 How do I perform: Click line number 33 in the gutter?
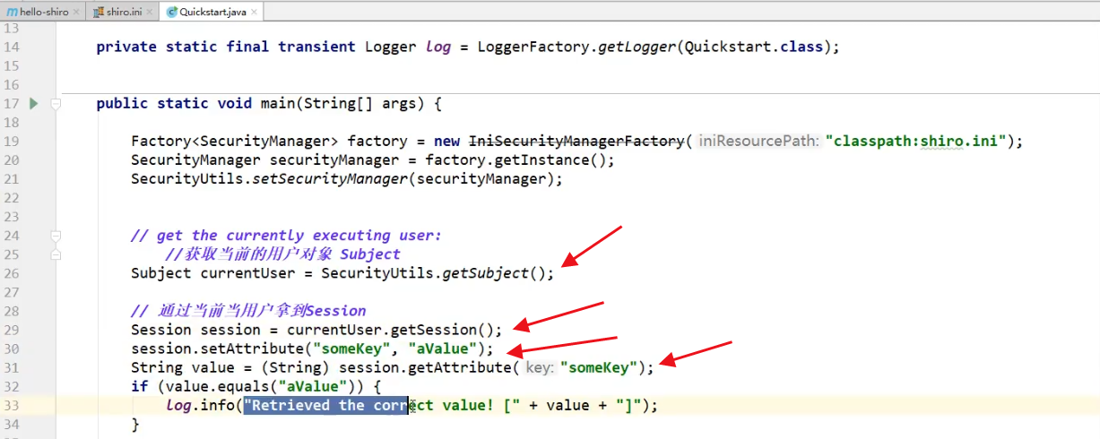[x=12, y=405]
